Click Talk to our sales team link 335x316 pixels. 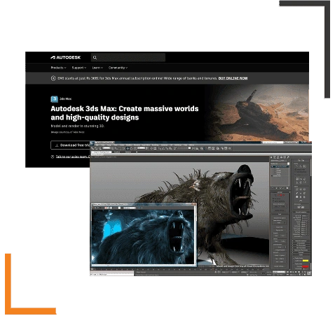(x=72, y=157)
